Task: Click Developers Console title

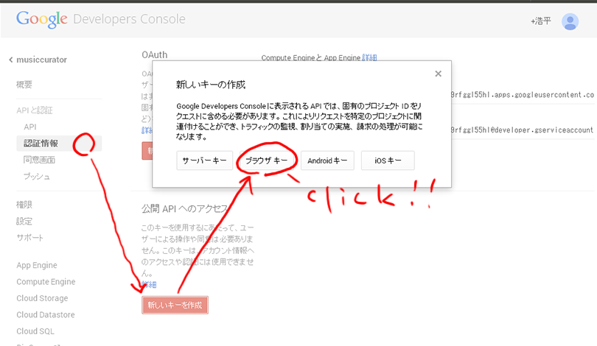Action: (129, 19)
